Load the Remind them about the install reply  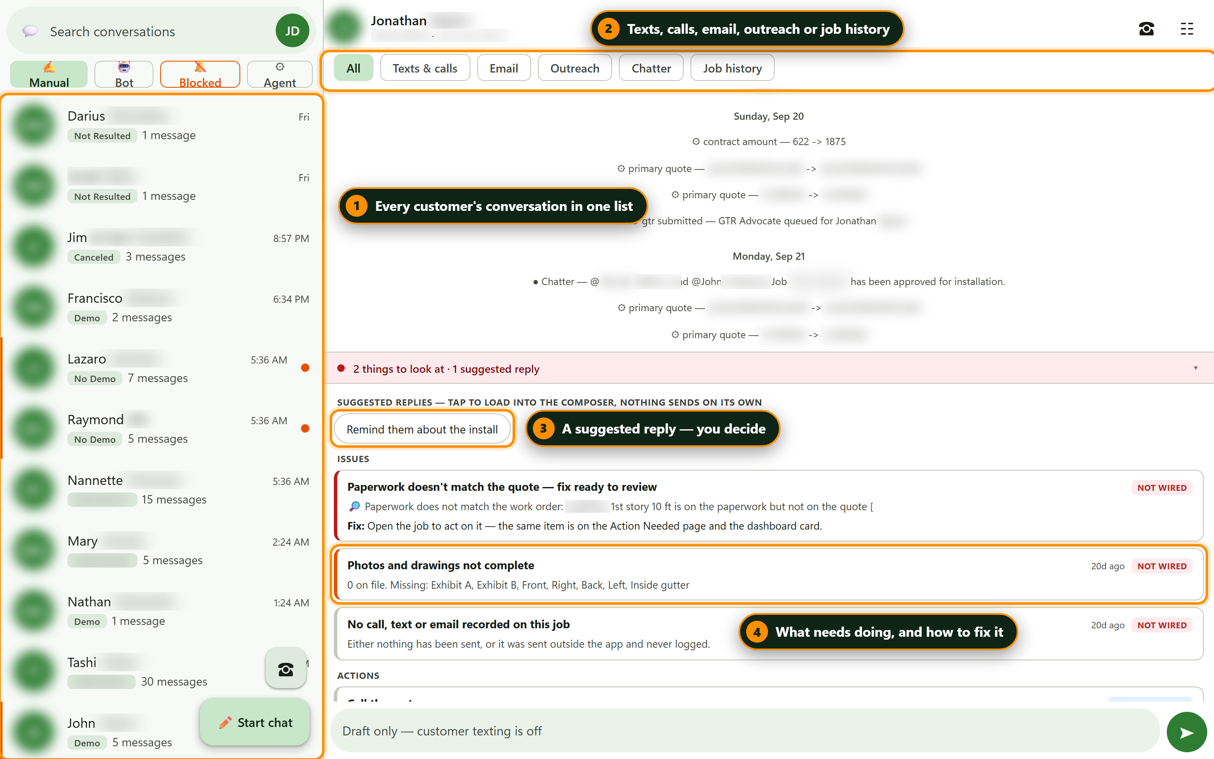click(x=422, y=429)
